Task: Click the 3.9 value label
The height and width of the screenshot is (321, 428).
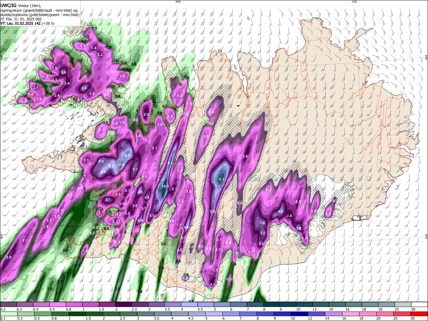Action: (101, 161)
